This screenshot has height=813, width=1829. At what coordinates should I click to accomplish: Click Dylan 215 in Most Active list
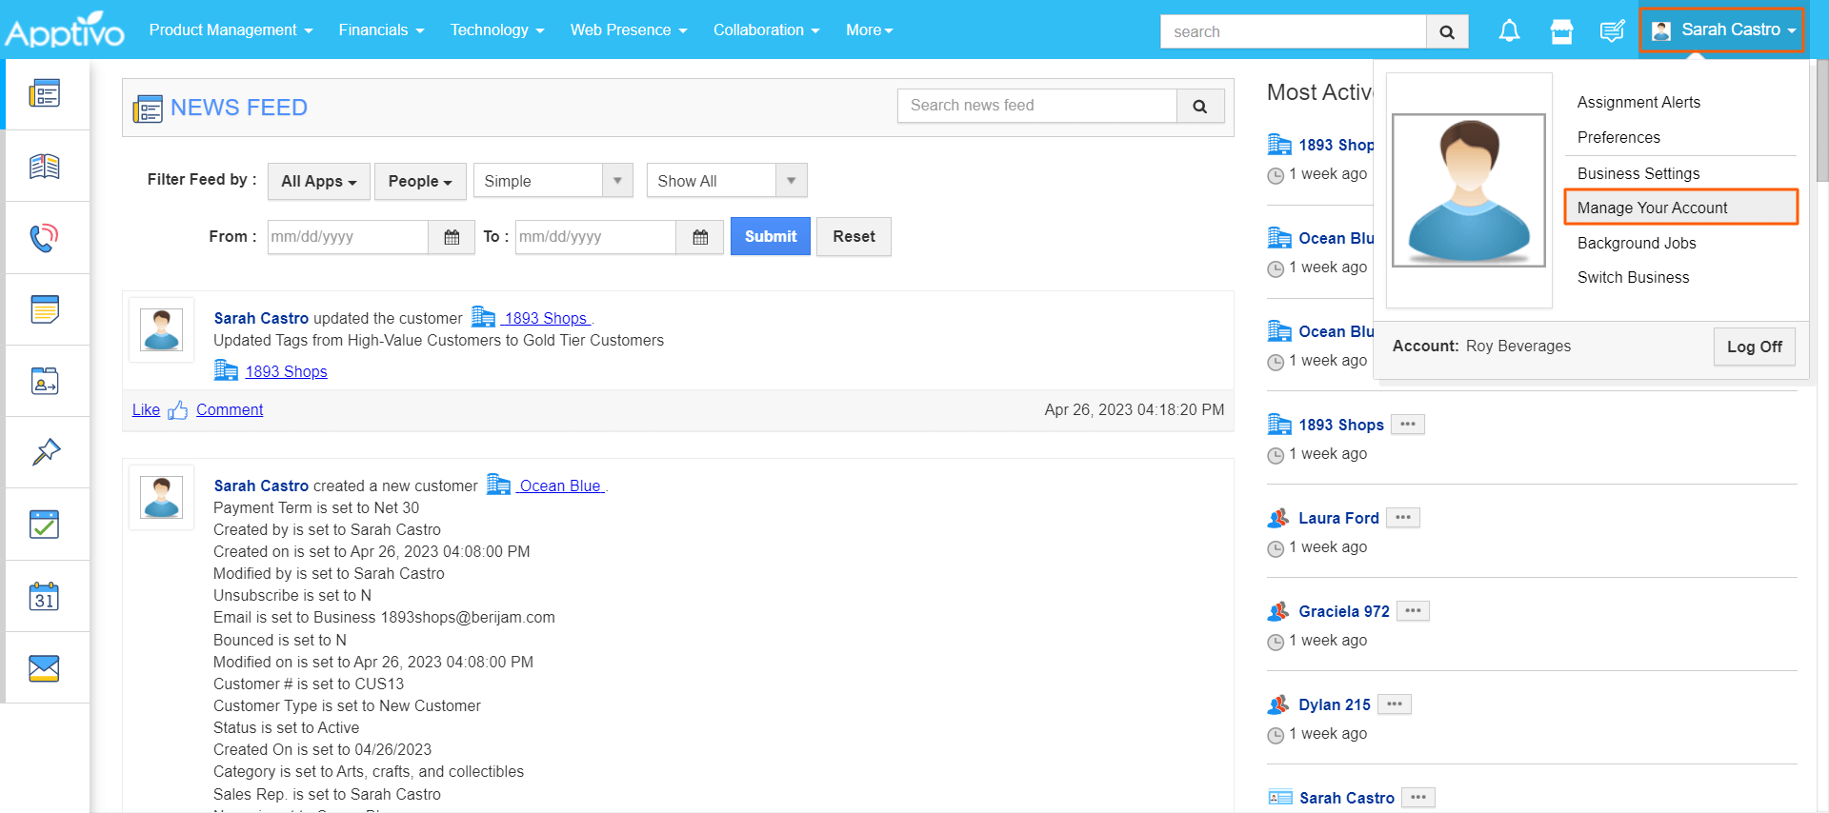point(1335,704)
